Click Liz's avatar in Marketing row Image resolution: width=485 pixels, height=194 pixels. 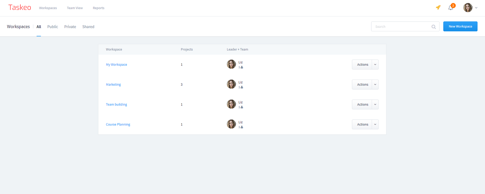(x=231, y=84)
